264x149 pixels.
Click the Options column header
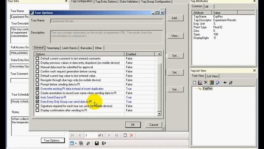point(79,54)
